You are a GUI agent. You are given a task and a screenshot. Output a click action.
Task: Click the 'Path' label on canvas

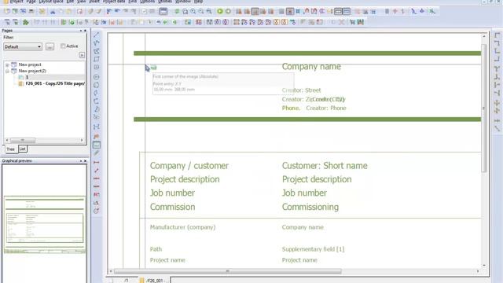156,249
